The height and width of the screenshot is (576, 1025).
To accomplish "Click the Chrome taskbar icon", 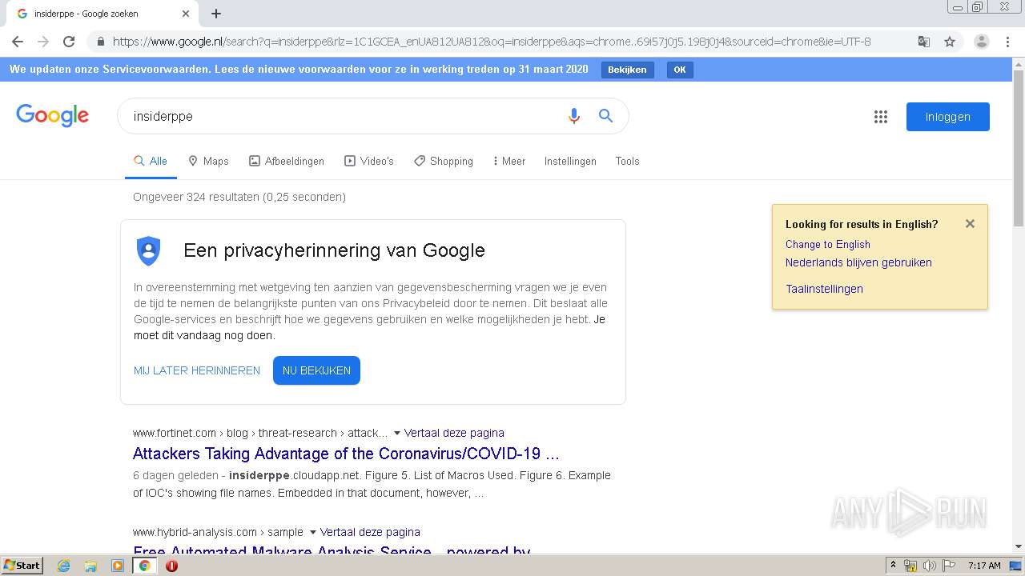I will click(x=144, y=566).
